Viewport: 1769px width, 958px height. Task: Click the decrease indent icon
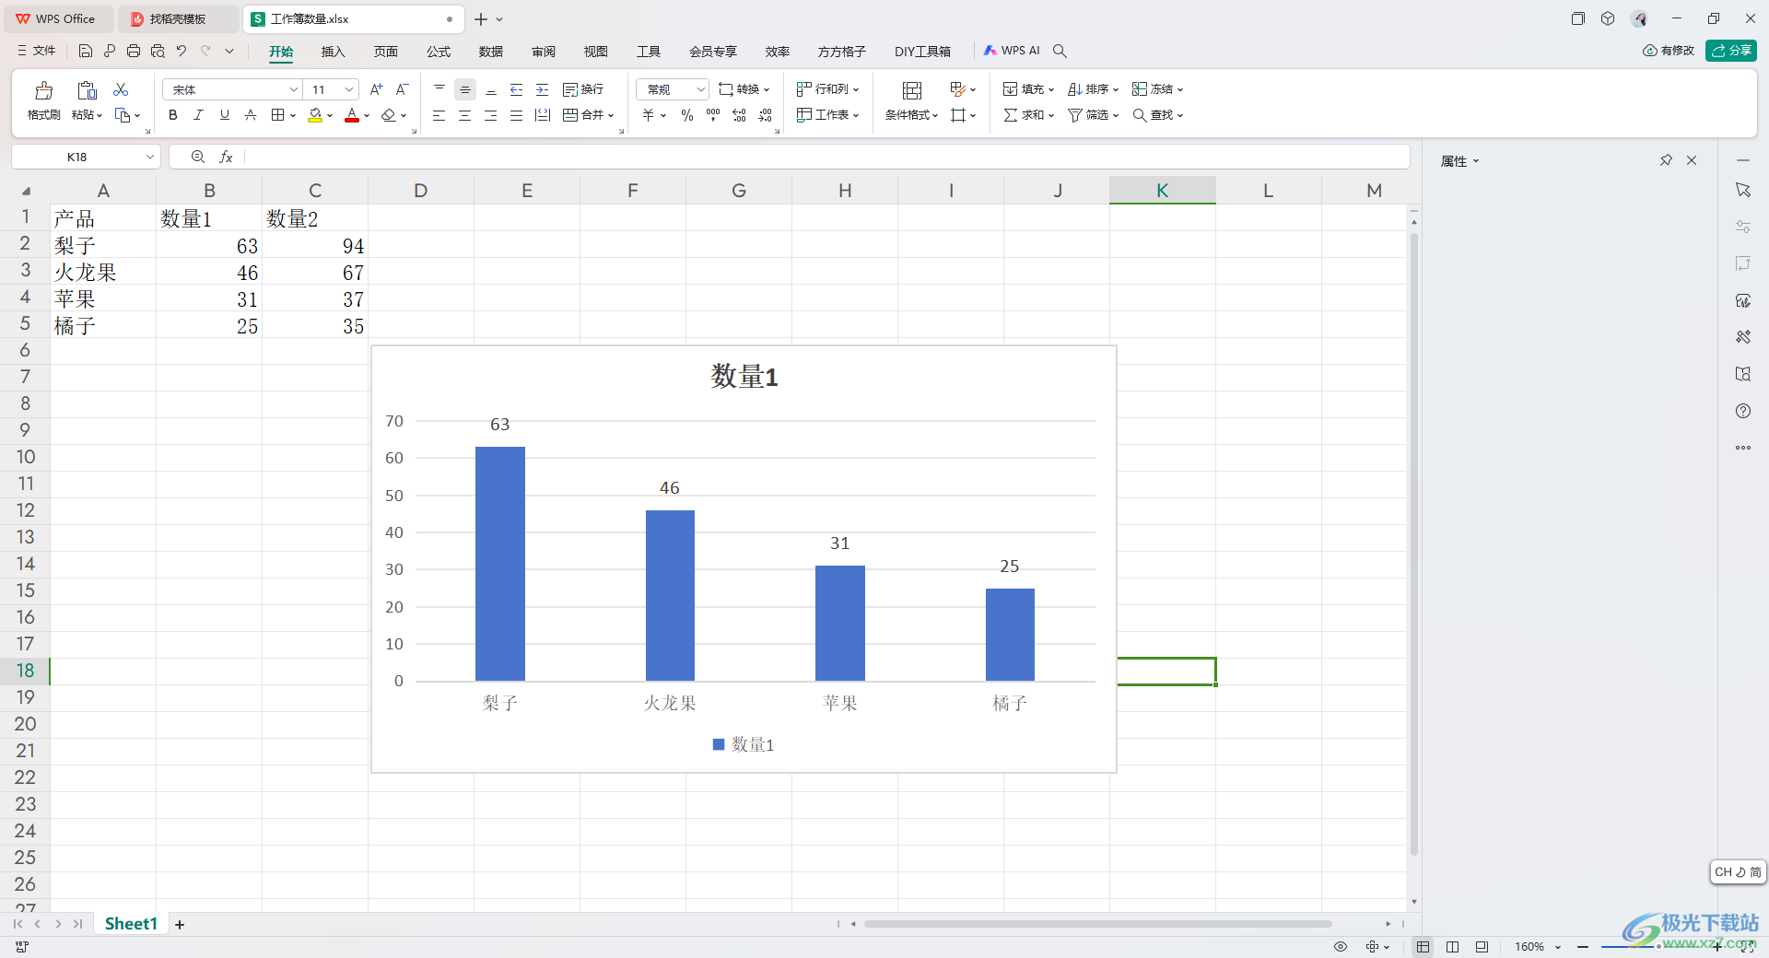(517, 89)
